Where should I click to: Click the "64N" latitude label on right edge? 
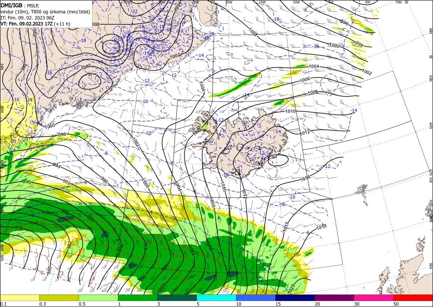pos(430,126)
